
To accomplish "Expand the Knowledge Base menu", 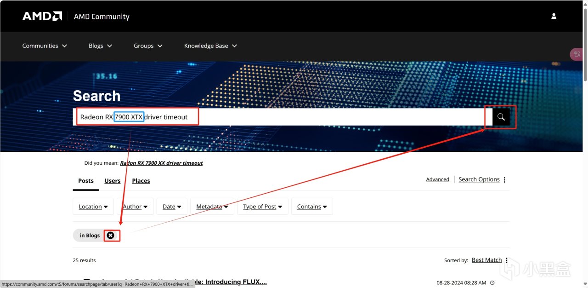I will coord(210,46).
